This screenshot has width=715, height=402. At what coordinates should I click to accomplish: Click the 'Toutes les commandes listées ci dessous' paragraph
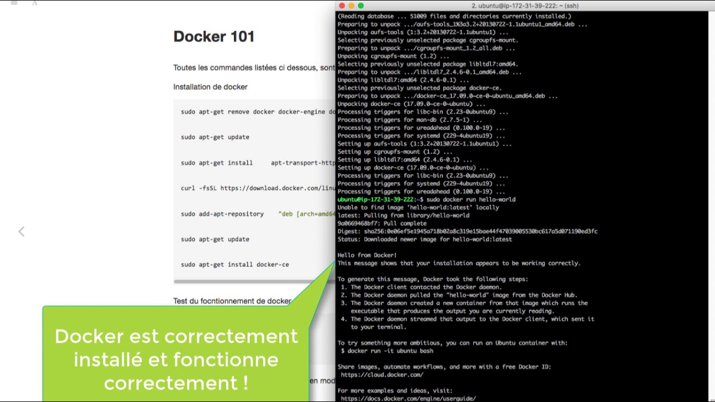254,68
